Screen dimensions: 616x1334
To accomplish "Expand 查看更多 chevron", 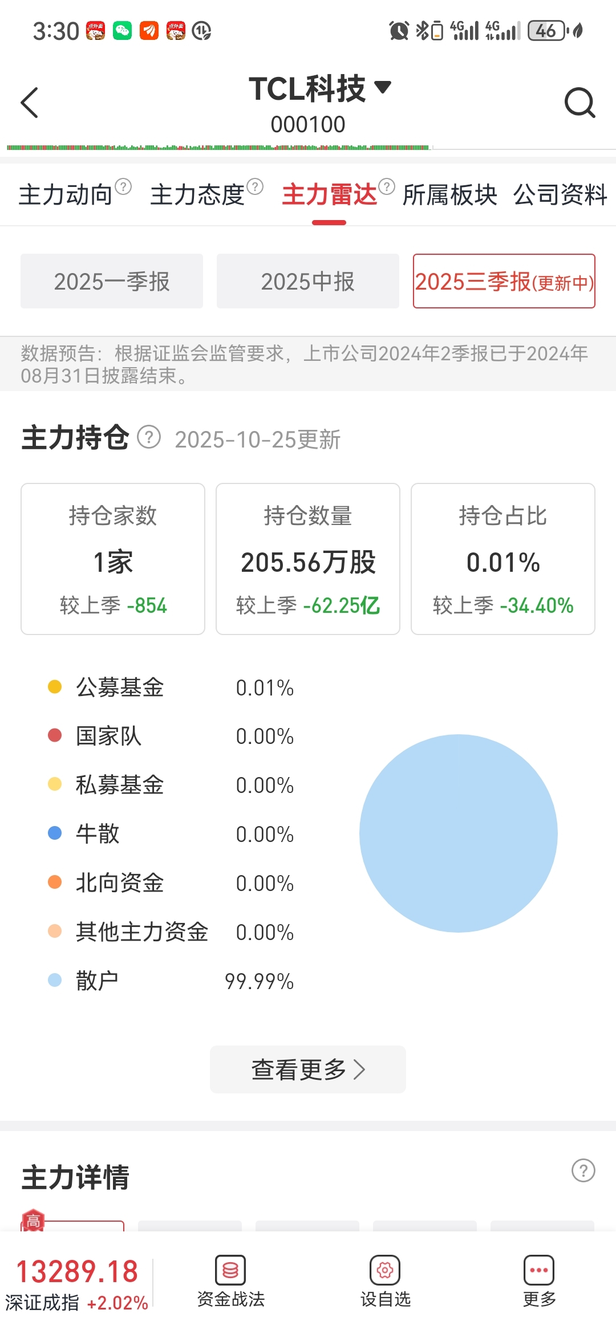I will coord(359,1069).
